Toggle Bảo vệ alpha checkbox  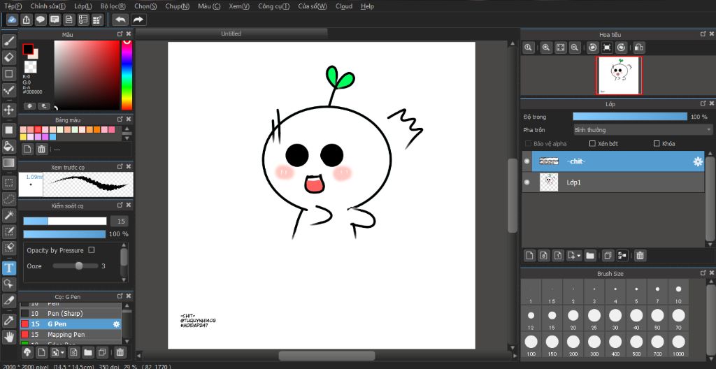pos(529,143)
